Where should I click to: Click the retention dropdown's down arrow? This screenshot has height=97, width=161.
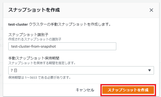click(150, 70)
